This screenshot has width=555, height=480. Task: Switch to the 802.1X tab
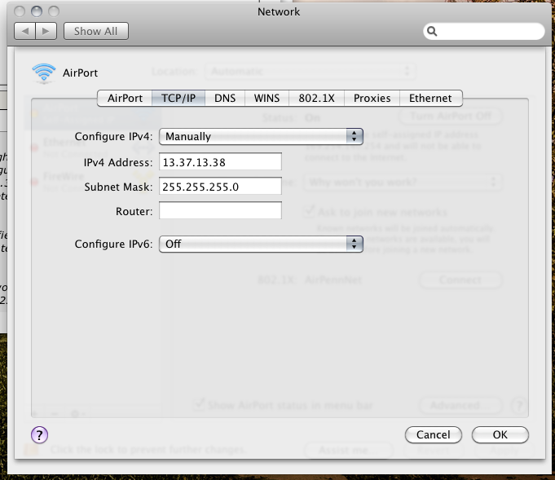(316, 98)
